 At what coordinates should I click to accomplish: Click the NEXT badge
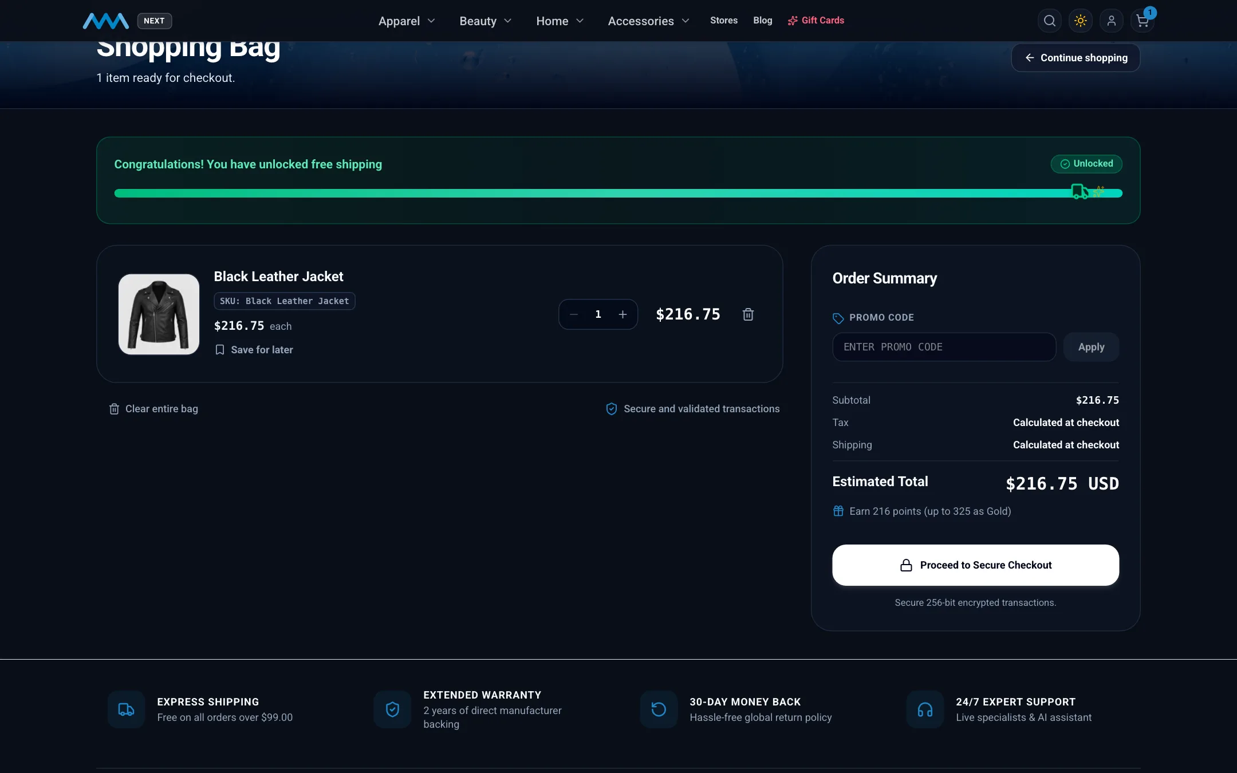[154, 21]
